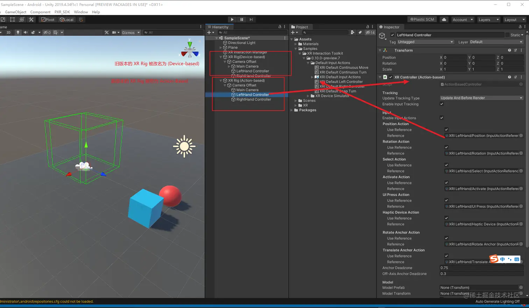Viewport: 529px width, 308px height.
Task: Toggle scene audio speaker icon
Action: click(25, 33)
